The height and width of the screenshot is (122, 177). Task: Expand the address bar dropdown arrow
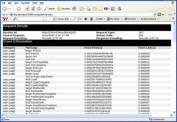coord(154,15)
